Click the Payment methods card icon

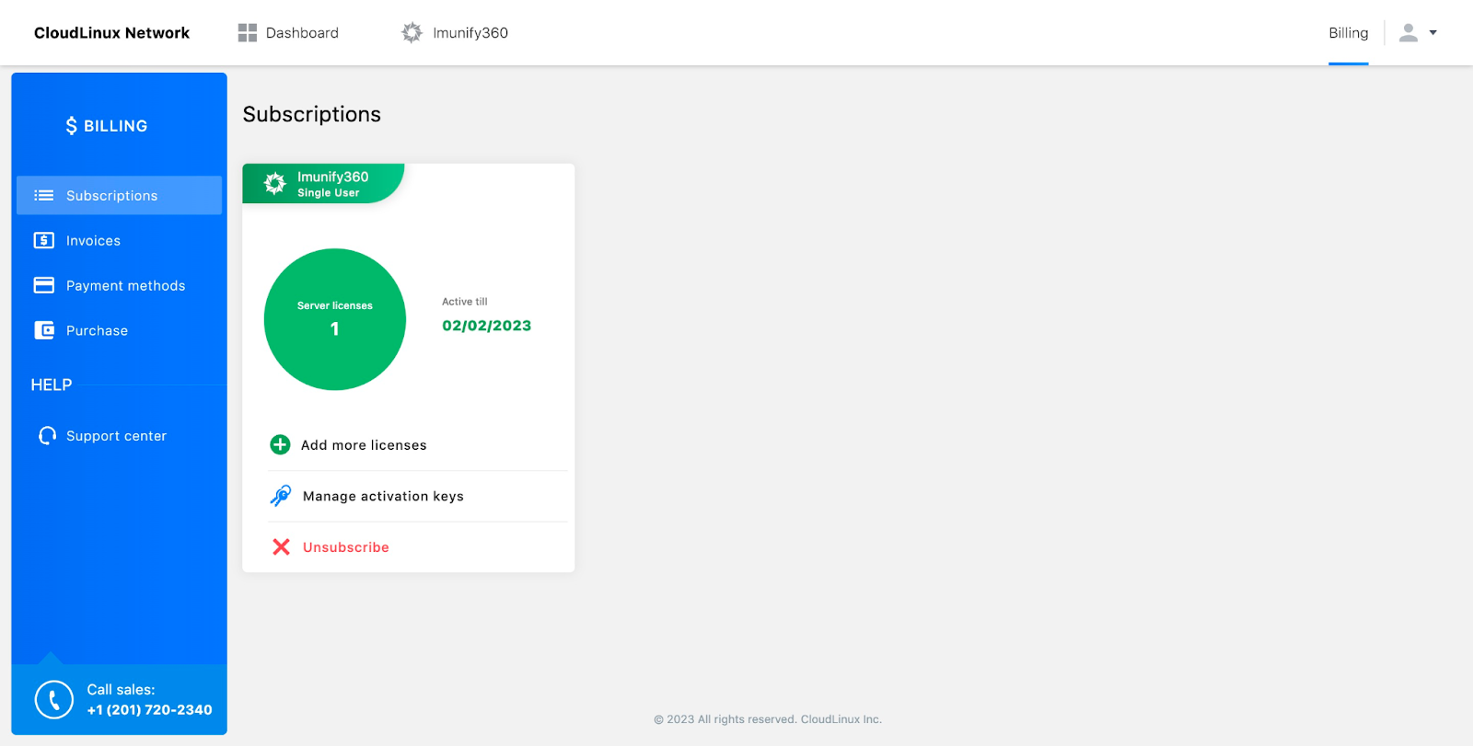[43, 285]
